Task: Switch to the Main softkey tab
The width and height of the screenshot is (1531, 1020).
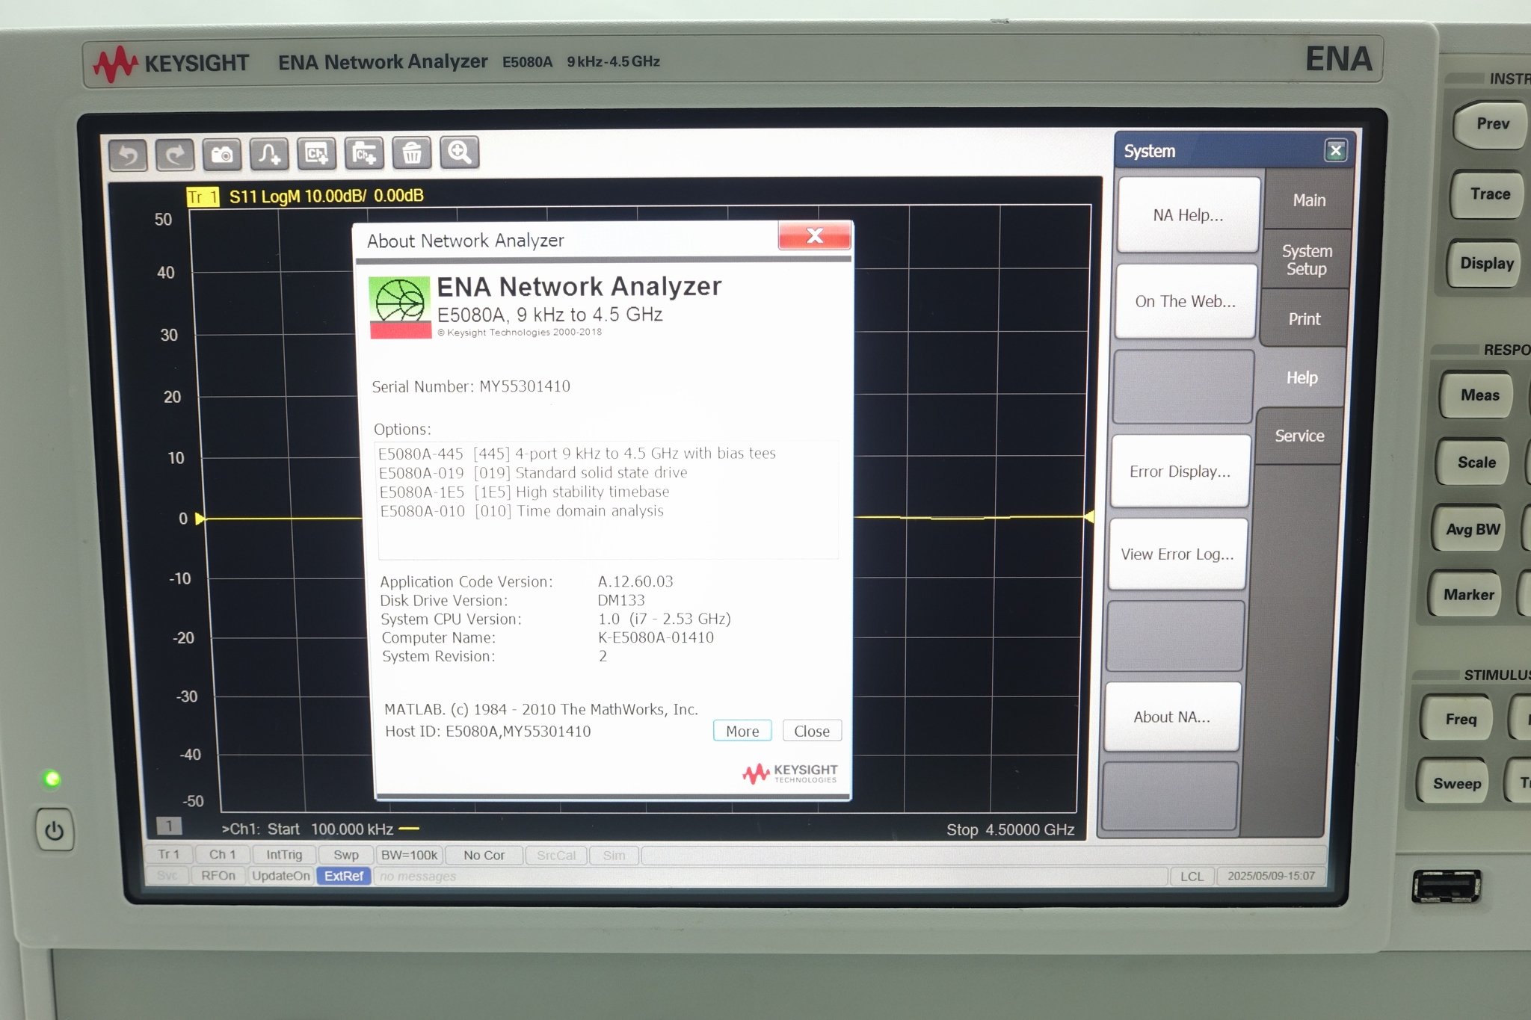Action: 1309,200
